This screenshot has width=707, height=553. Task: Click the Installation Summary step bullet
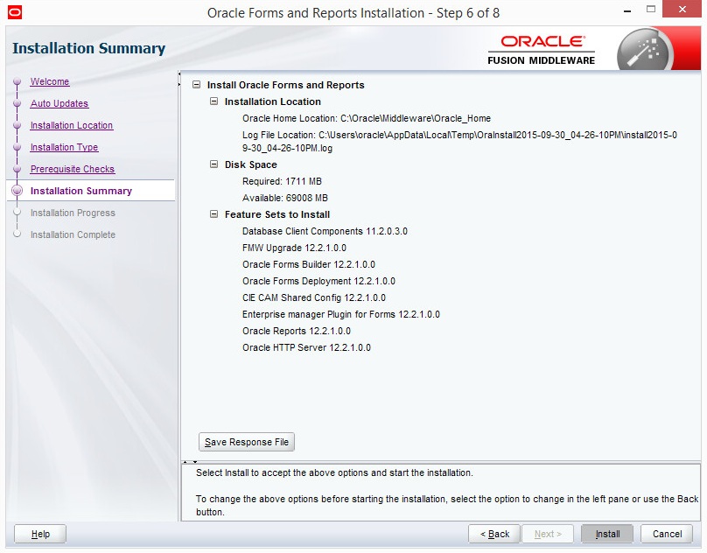(17, 191)
